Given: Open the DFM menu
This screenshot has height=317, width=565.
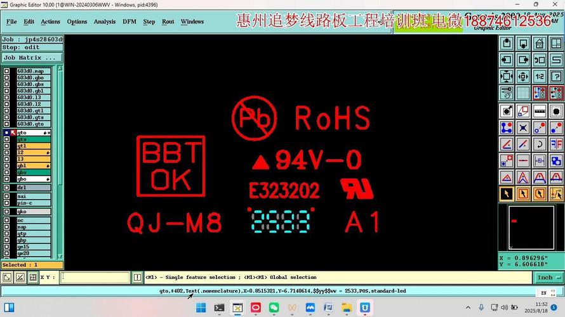Looking at the screenshot, I should pyautogui.click(x=130, y=22).
